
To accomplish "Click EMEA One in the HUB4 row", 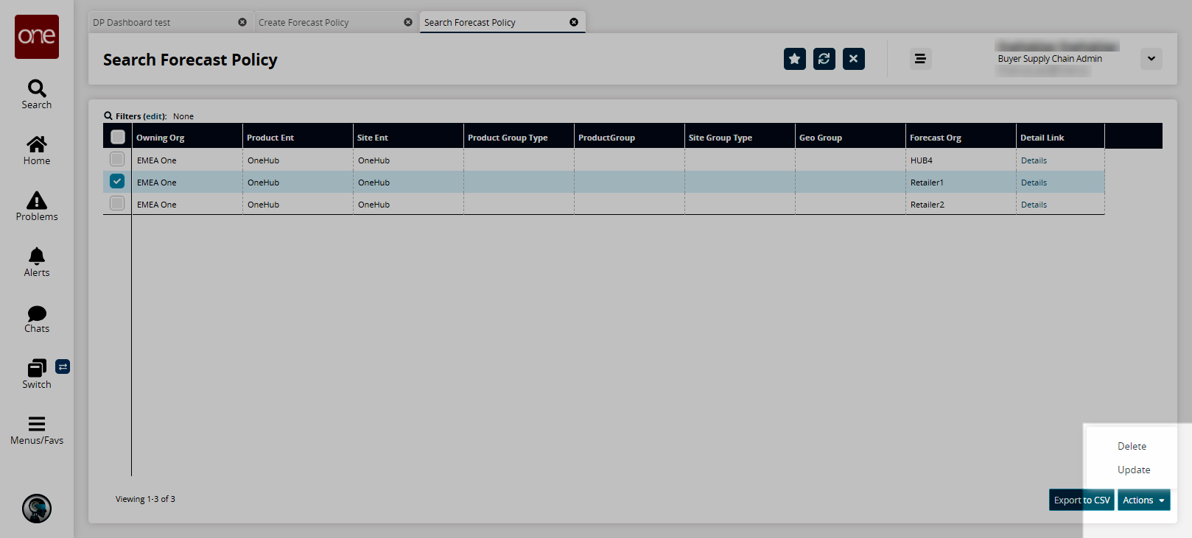I will (157, 160).
